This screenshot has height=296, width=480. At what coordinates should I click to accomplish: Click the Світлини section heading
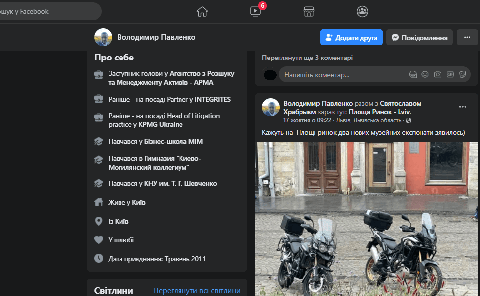[114, 290]
